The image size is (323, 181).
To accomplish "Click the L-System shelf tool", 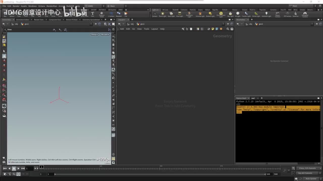I will (x=111, y=14).
